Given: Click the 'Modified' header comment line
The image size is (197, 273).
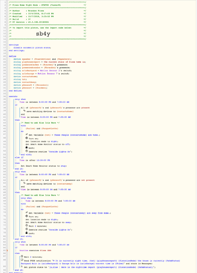Looking at the screenshot, I should [48, 16].
